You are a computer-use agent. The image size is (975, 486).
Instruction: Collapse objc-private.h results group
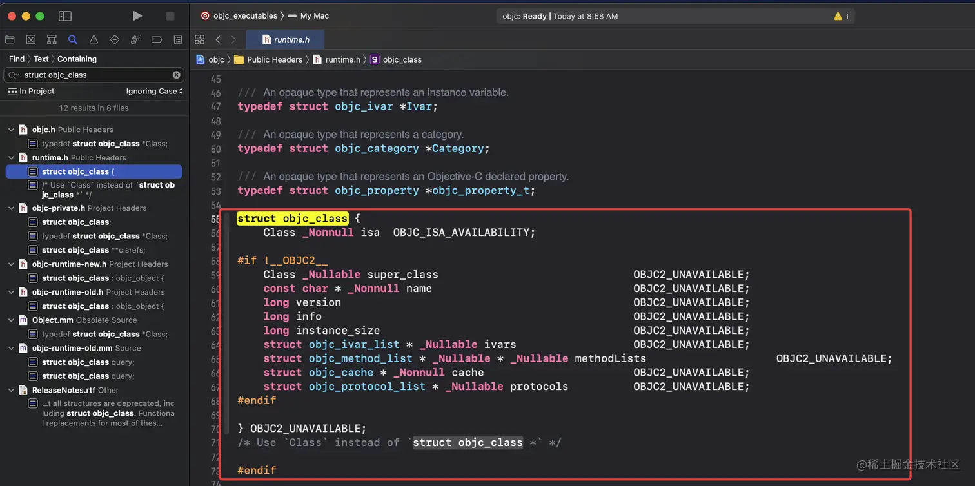(x=11, y=208)
